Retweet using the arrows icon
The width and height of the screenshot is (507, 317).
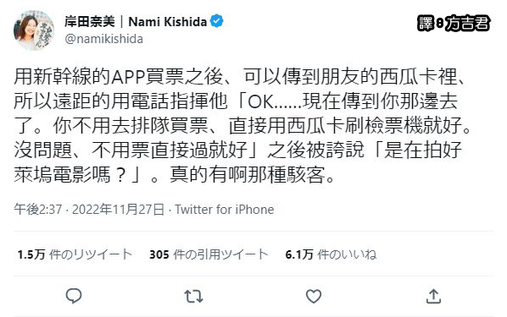(193, 296)
